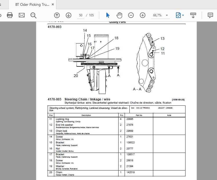Select part number 138522
217x180 pixels.
130,143
